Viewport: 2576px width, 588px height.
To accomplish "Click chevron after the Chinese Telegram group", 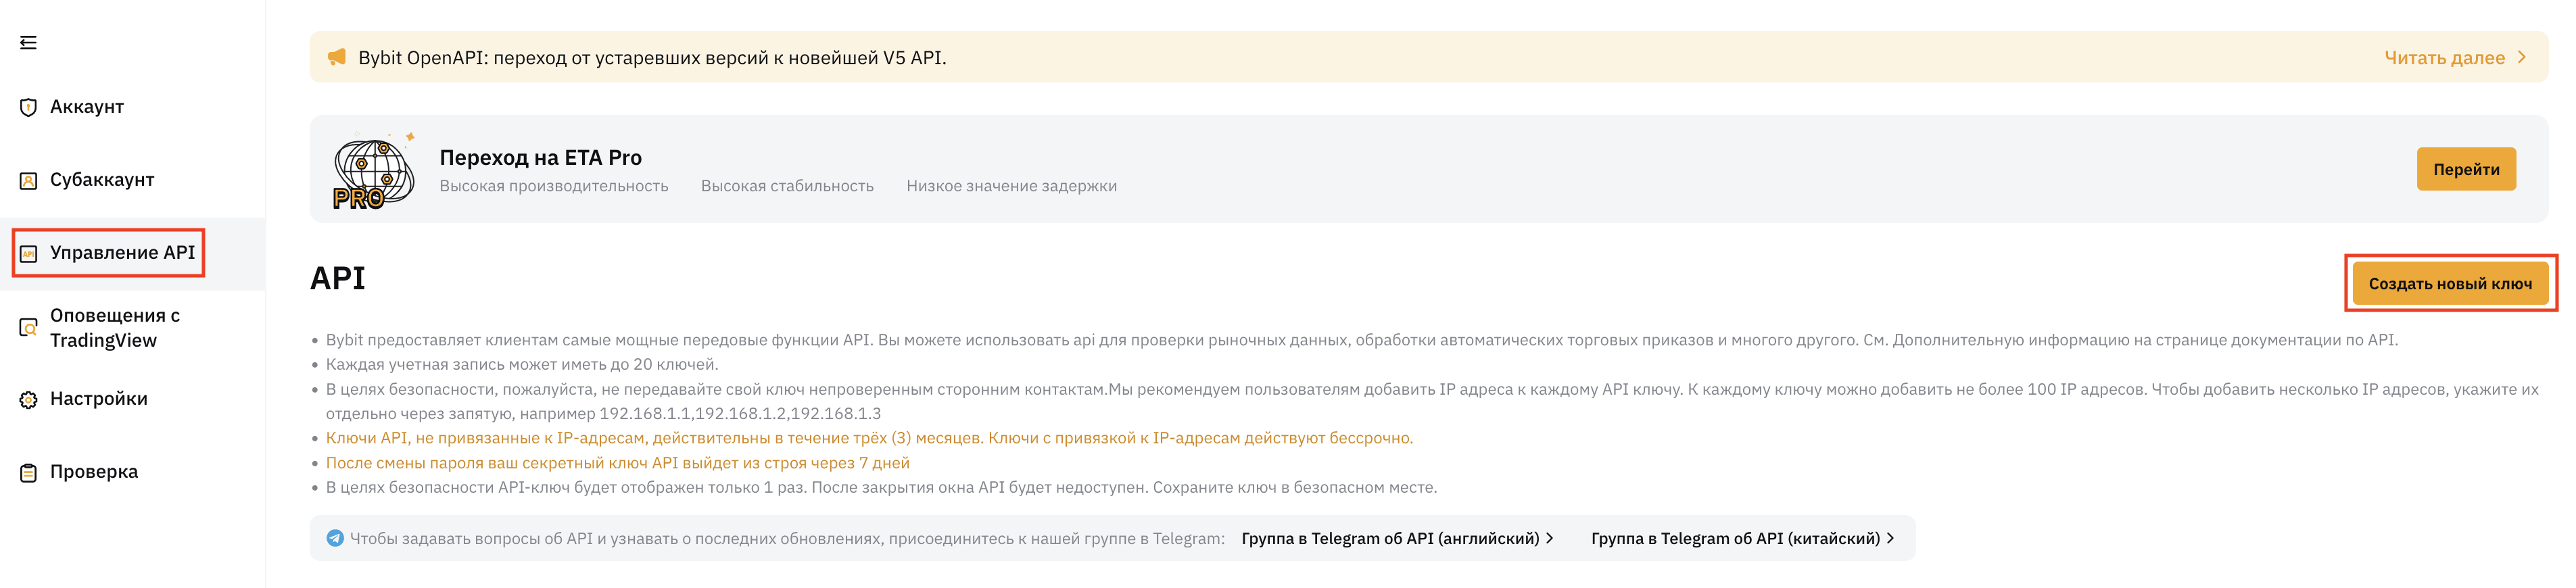I will (x=1889, y=538).
